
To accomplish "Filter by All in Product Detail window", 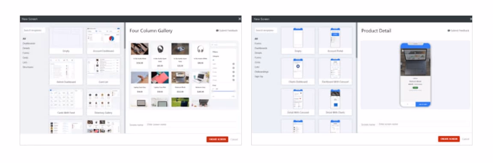I will pos(256,39).
